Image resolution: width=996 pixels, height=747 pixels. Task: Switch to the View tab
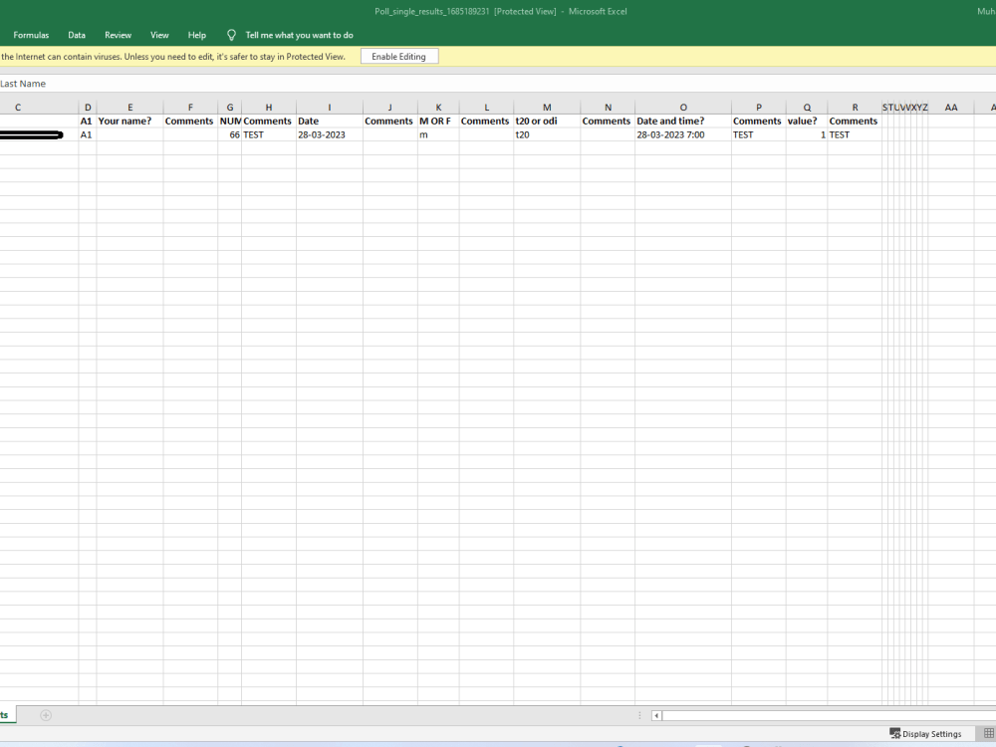click(159, 35)
